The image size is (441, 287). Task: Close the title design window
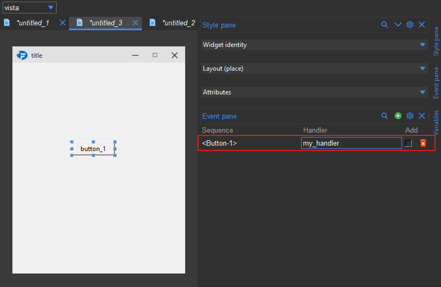[x=174, y=55]
